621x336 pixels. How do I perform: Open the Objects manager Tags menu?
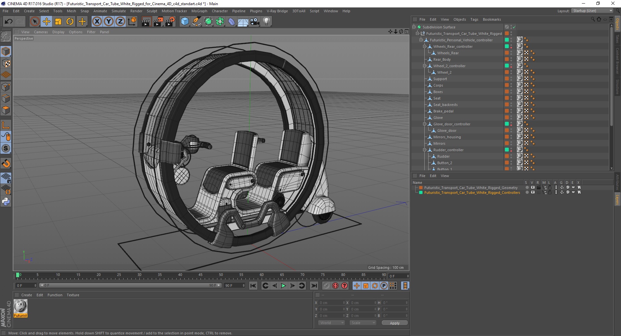(474, 19)
